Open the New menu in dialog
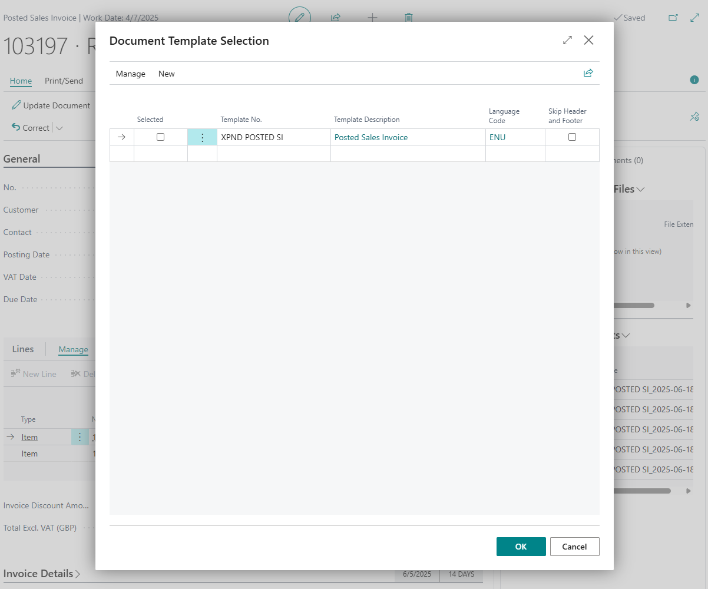This screenshot has height=589, width=708. [x=167, y=74]
